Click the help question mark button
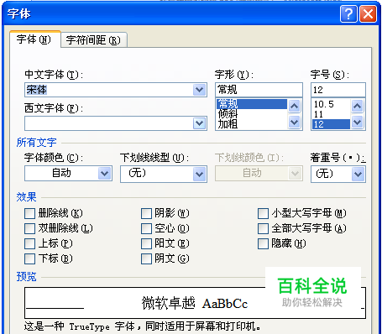 pos(348,13)
